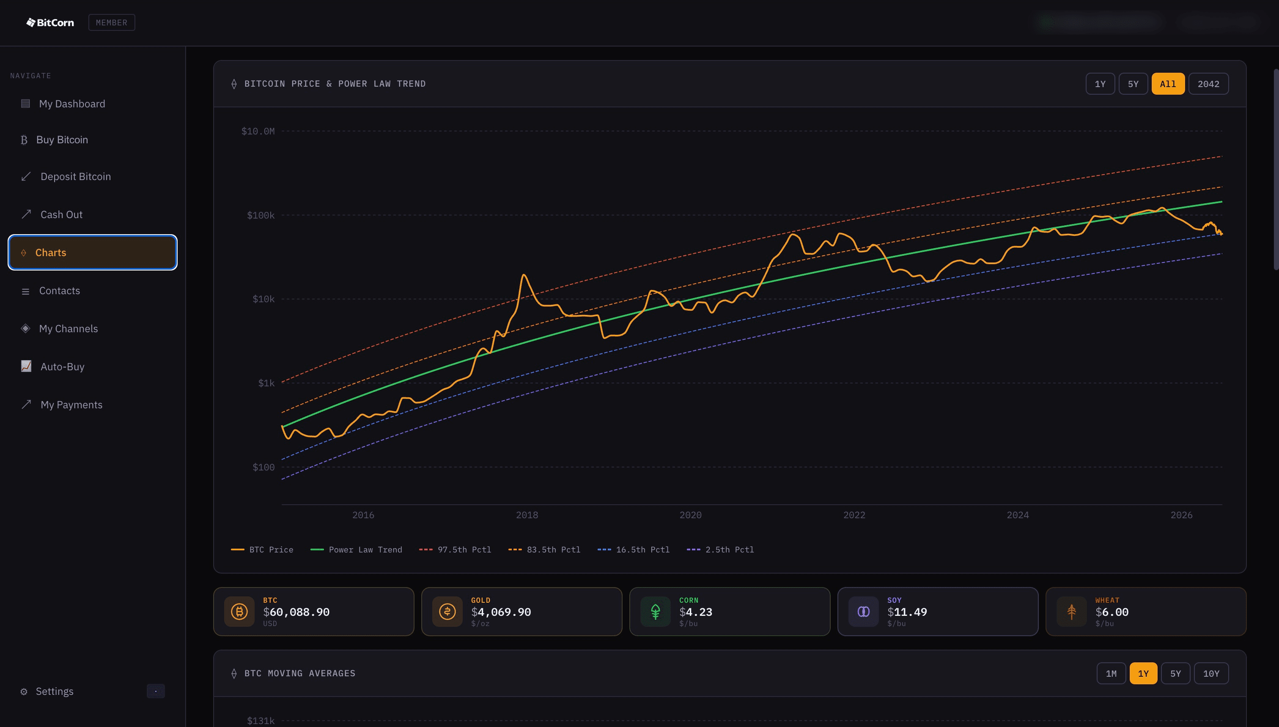Go to My Channels
Image resolution: width=1279 pixels, height=727 pixels.
click(x=93, y=328)
